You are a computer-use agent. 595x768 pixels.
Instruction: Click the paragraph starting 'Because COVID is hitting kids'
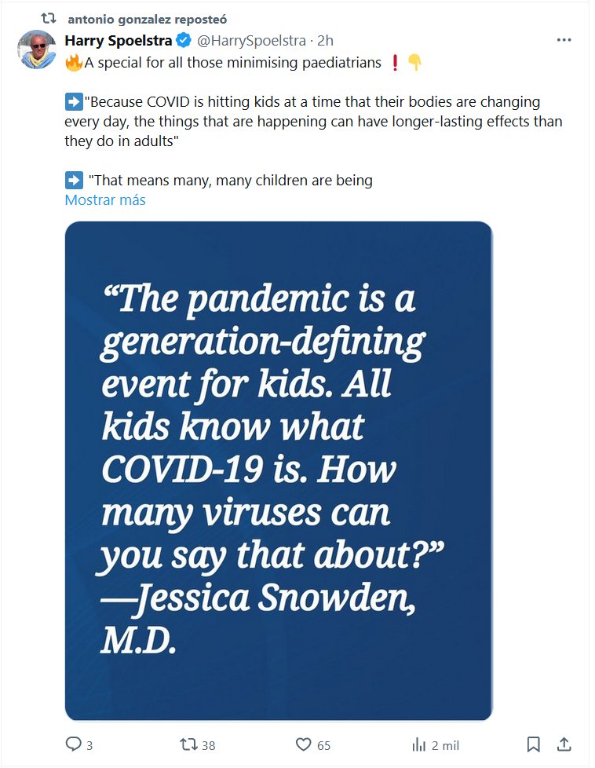[x=314, y=122]
